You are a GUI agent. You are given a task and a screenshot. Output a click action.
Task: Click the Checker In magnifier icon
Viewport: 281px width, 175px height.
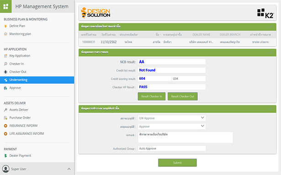[x=5, y=64]
